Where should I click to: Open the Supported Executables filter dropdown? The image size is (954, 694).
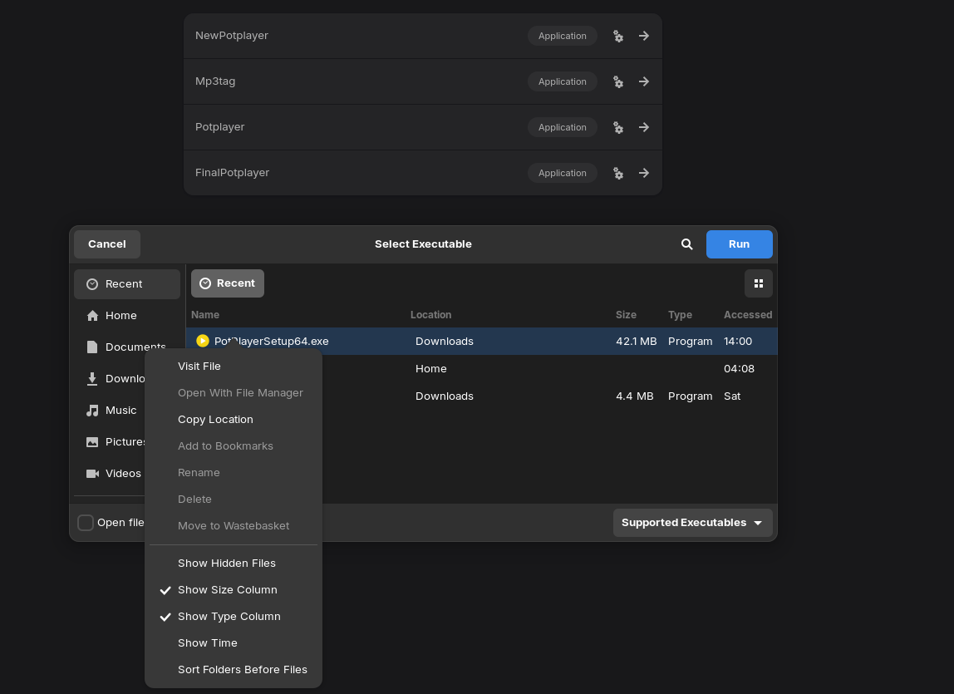coord(692,523)
